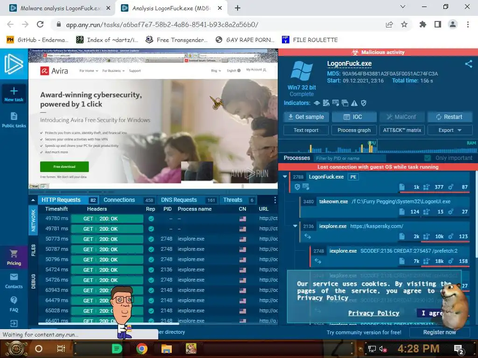Image resolution: width=478 pixels, height=358 pixels.
Task: Select the NETWORK vertical tab
Action: coord(33,220)
